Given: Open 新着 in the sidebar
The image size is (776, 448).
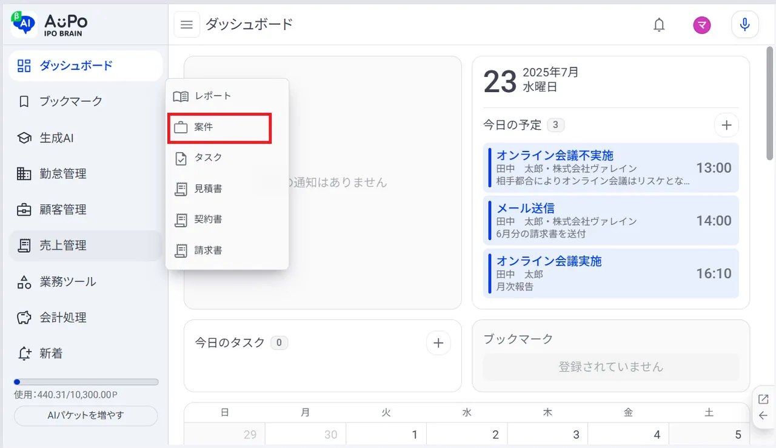Looking at the screenshot, I should point(85,353).
